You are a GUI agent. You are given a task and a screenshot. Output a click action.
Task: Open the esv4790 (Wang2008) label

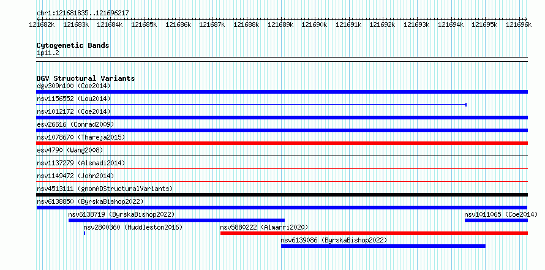tap(70, 150)
